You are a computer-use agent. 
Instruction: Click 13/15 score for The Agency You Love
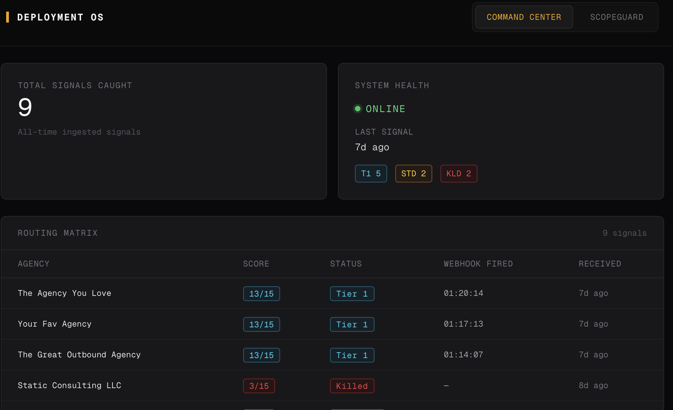(x=261, y=293)
